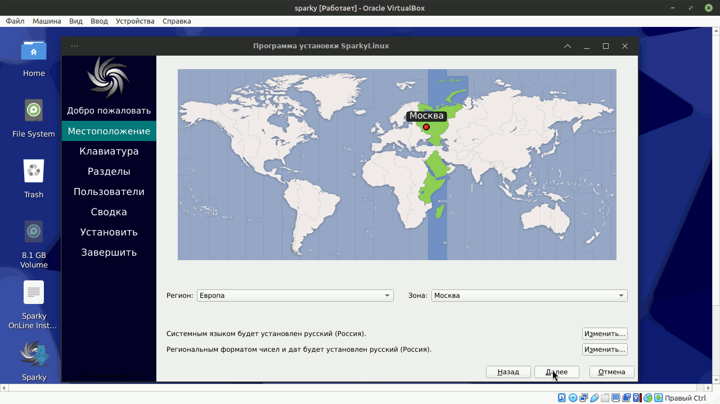Click the Правый Ctrl host key label
This screenshot has width=720, height=404.
point(685,398)
